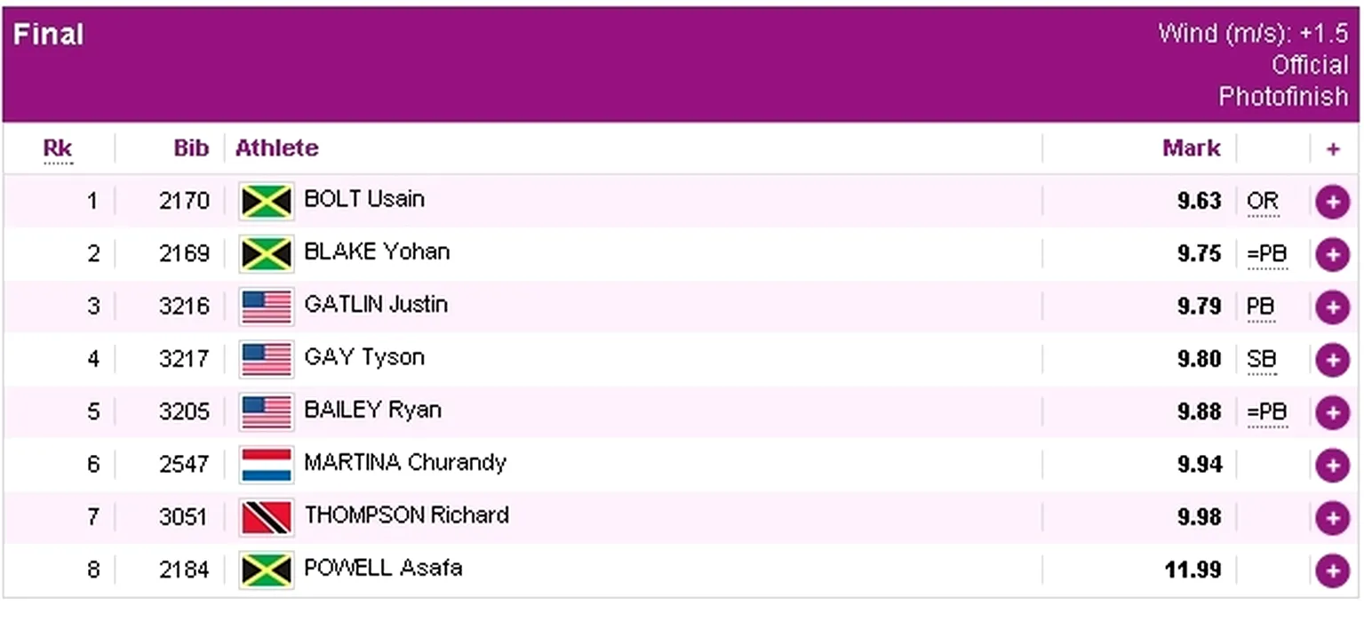The image size is (1364, 622).
Task: Select athlete name BLAKE Yohan
Action: [x=377, y=252]
